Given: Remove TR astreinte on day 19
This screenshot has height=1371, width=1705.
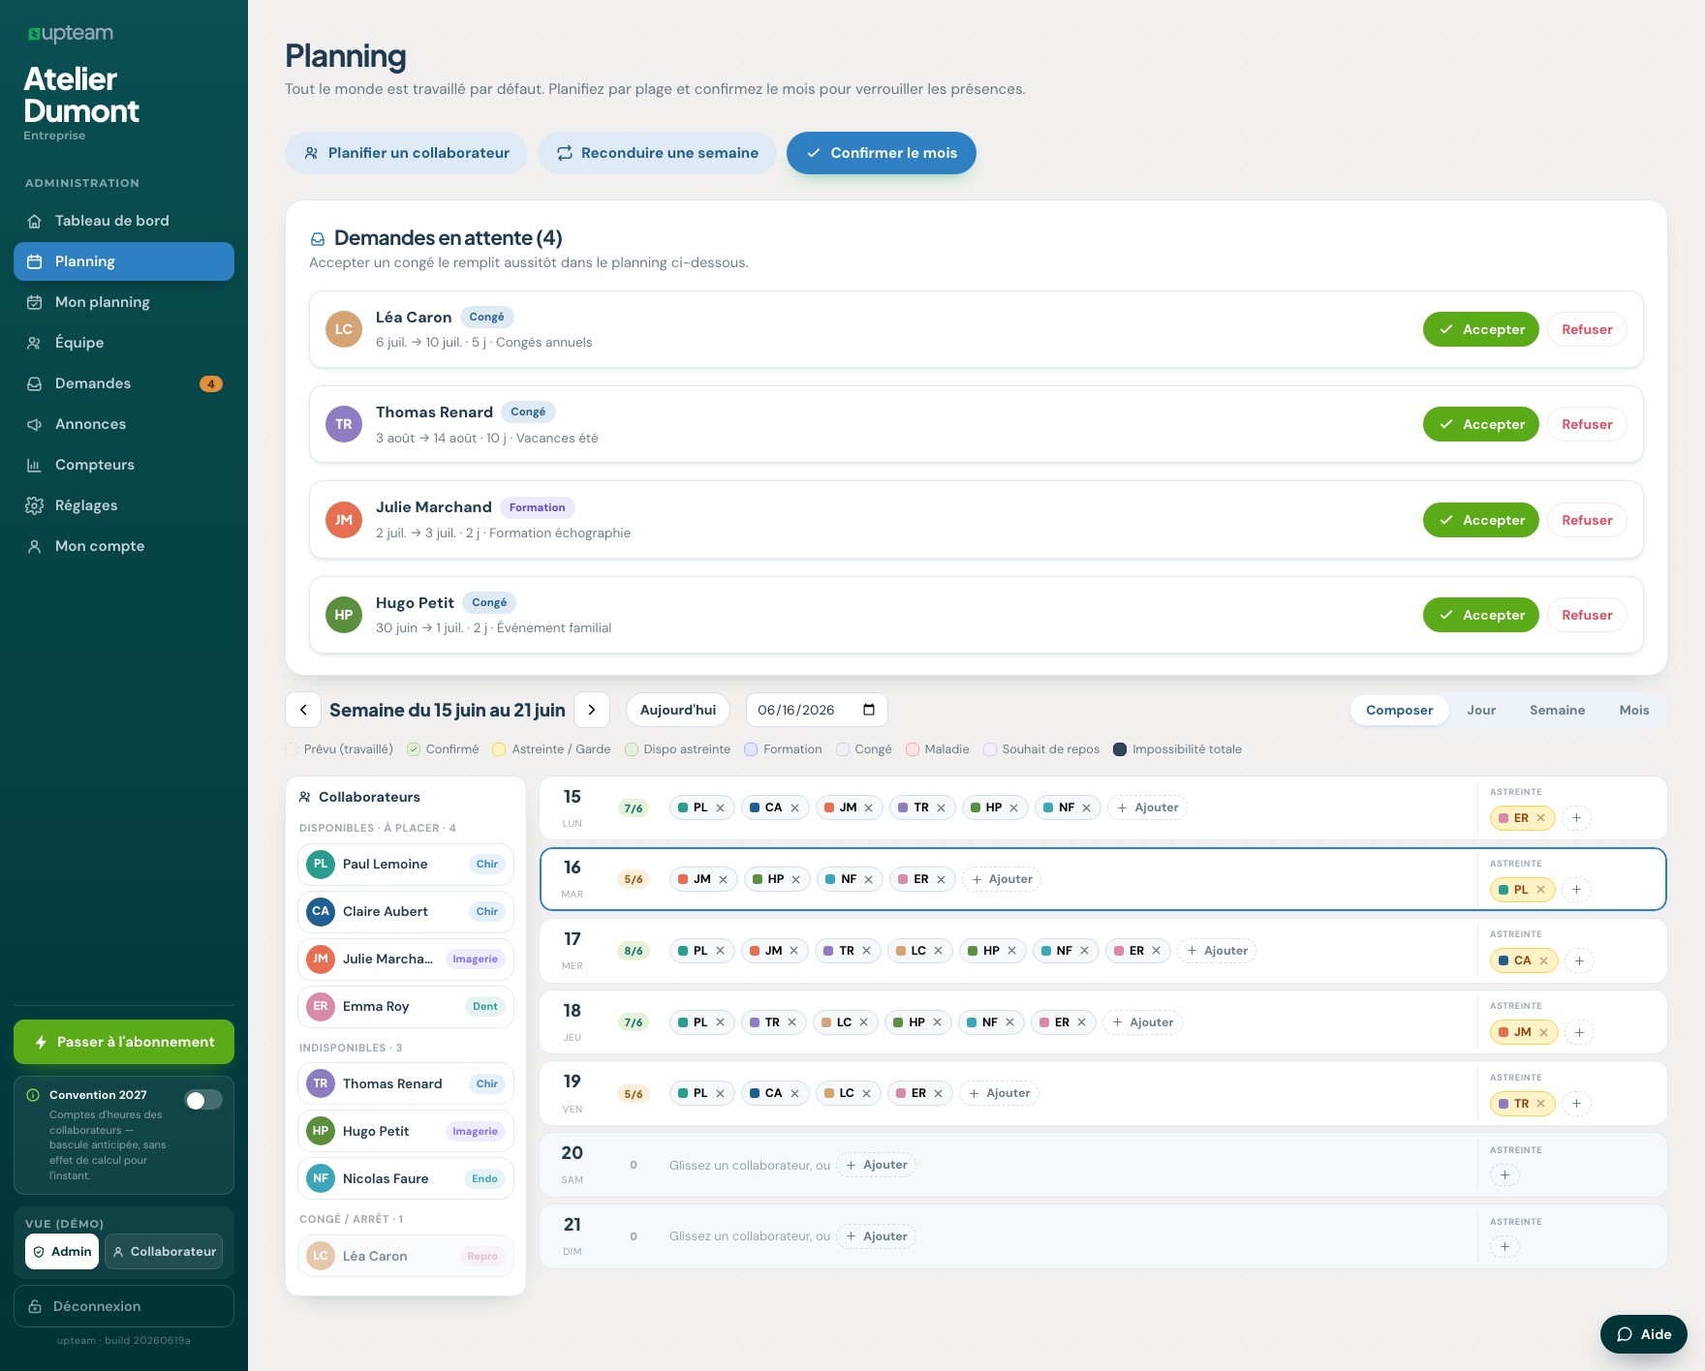Looking at the screenshot, I should 1540,1104.
